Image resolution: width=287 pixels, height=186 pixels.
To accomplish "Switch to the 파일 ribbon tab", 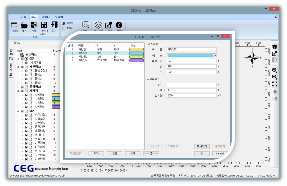I will [x=34, y=17].
